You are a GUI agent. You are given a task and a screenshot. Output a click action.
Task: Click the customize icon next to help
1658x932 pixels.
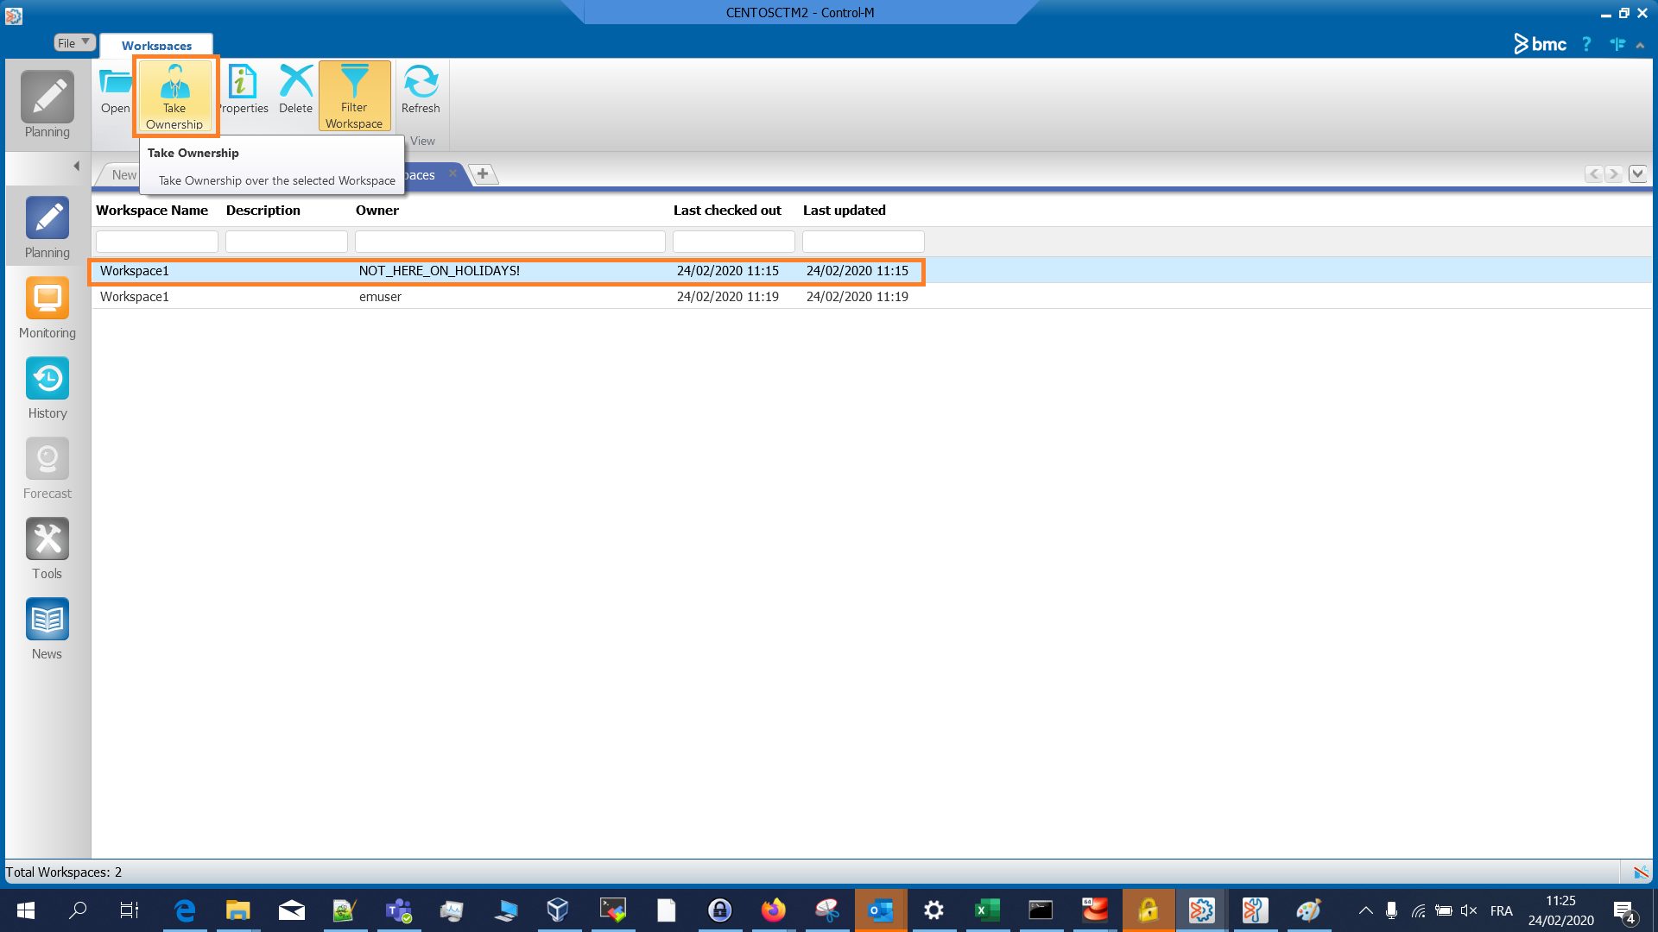pos(1617,44)
